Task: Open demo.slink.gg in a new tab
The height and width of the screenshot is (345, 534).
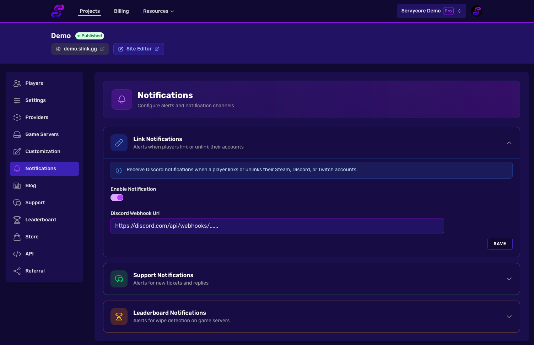Action: pos(80,49)
